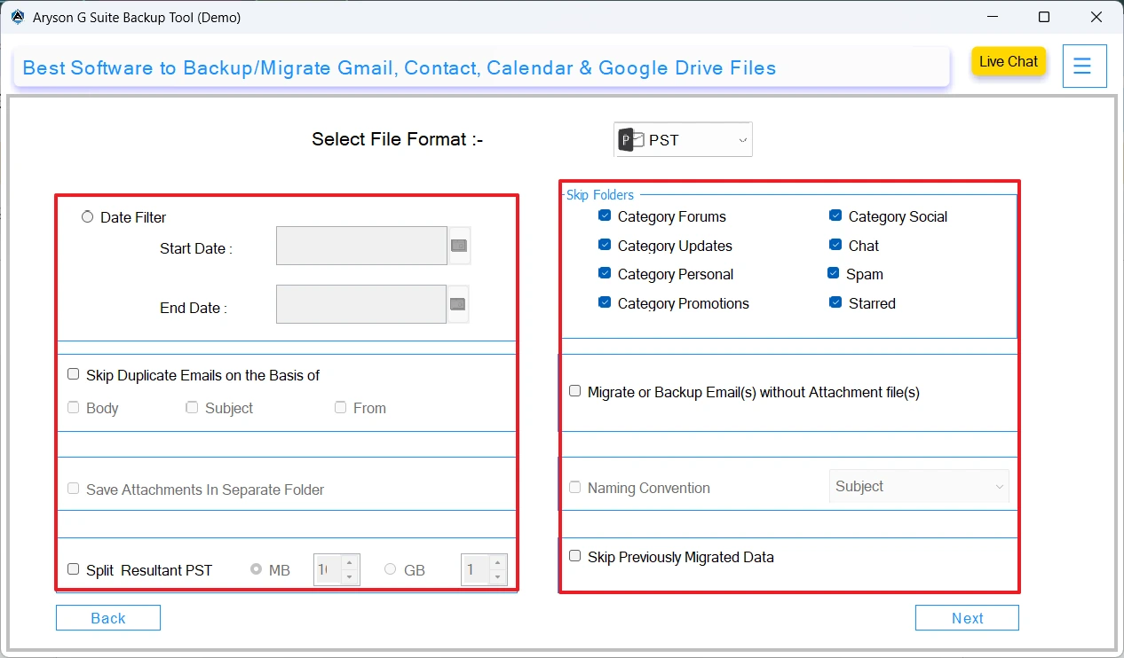Enable Split Resultant PST checkbox
The width and height of the screenshot is (1124, 658).
coord(74,569)
